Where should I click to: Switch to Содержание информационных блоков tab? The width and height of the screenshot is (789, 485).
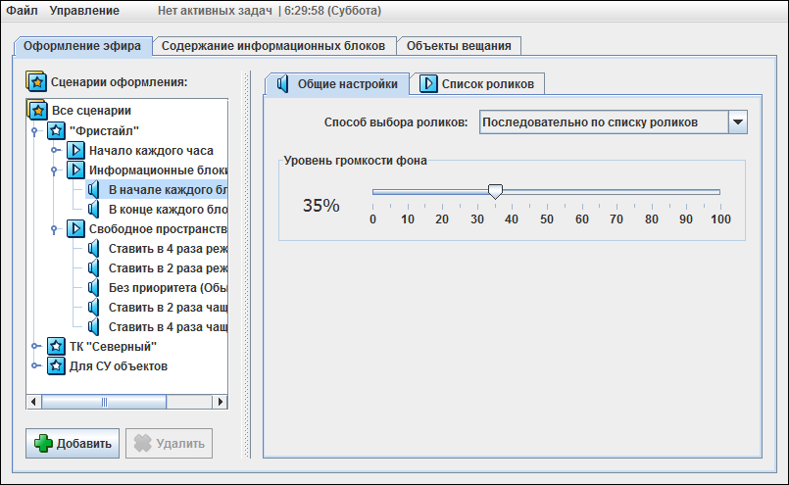(x=273, y=46)
